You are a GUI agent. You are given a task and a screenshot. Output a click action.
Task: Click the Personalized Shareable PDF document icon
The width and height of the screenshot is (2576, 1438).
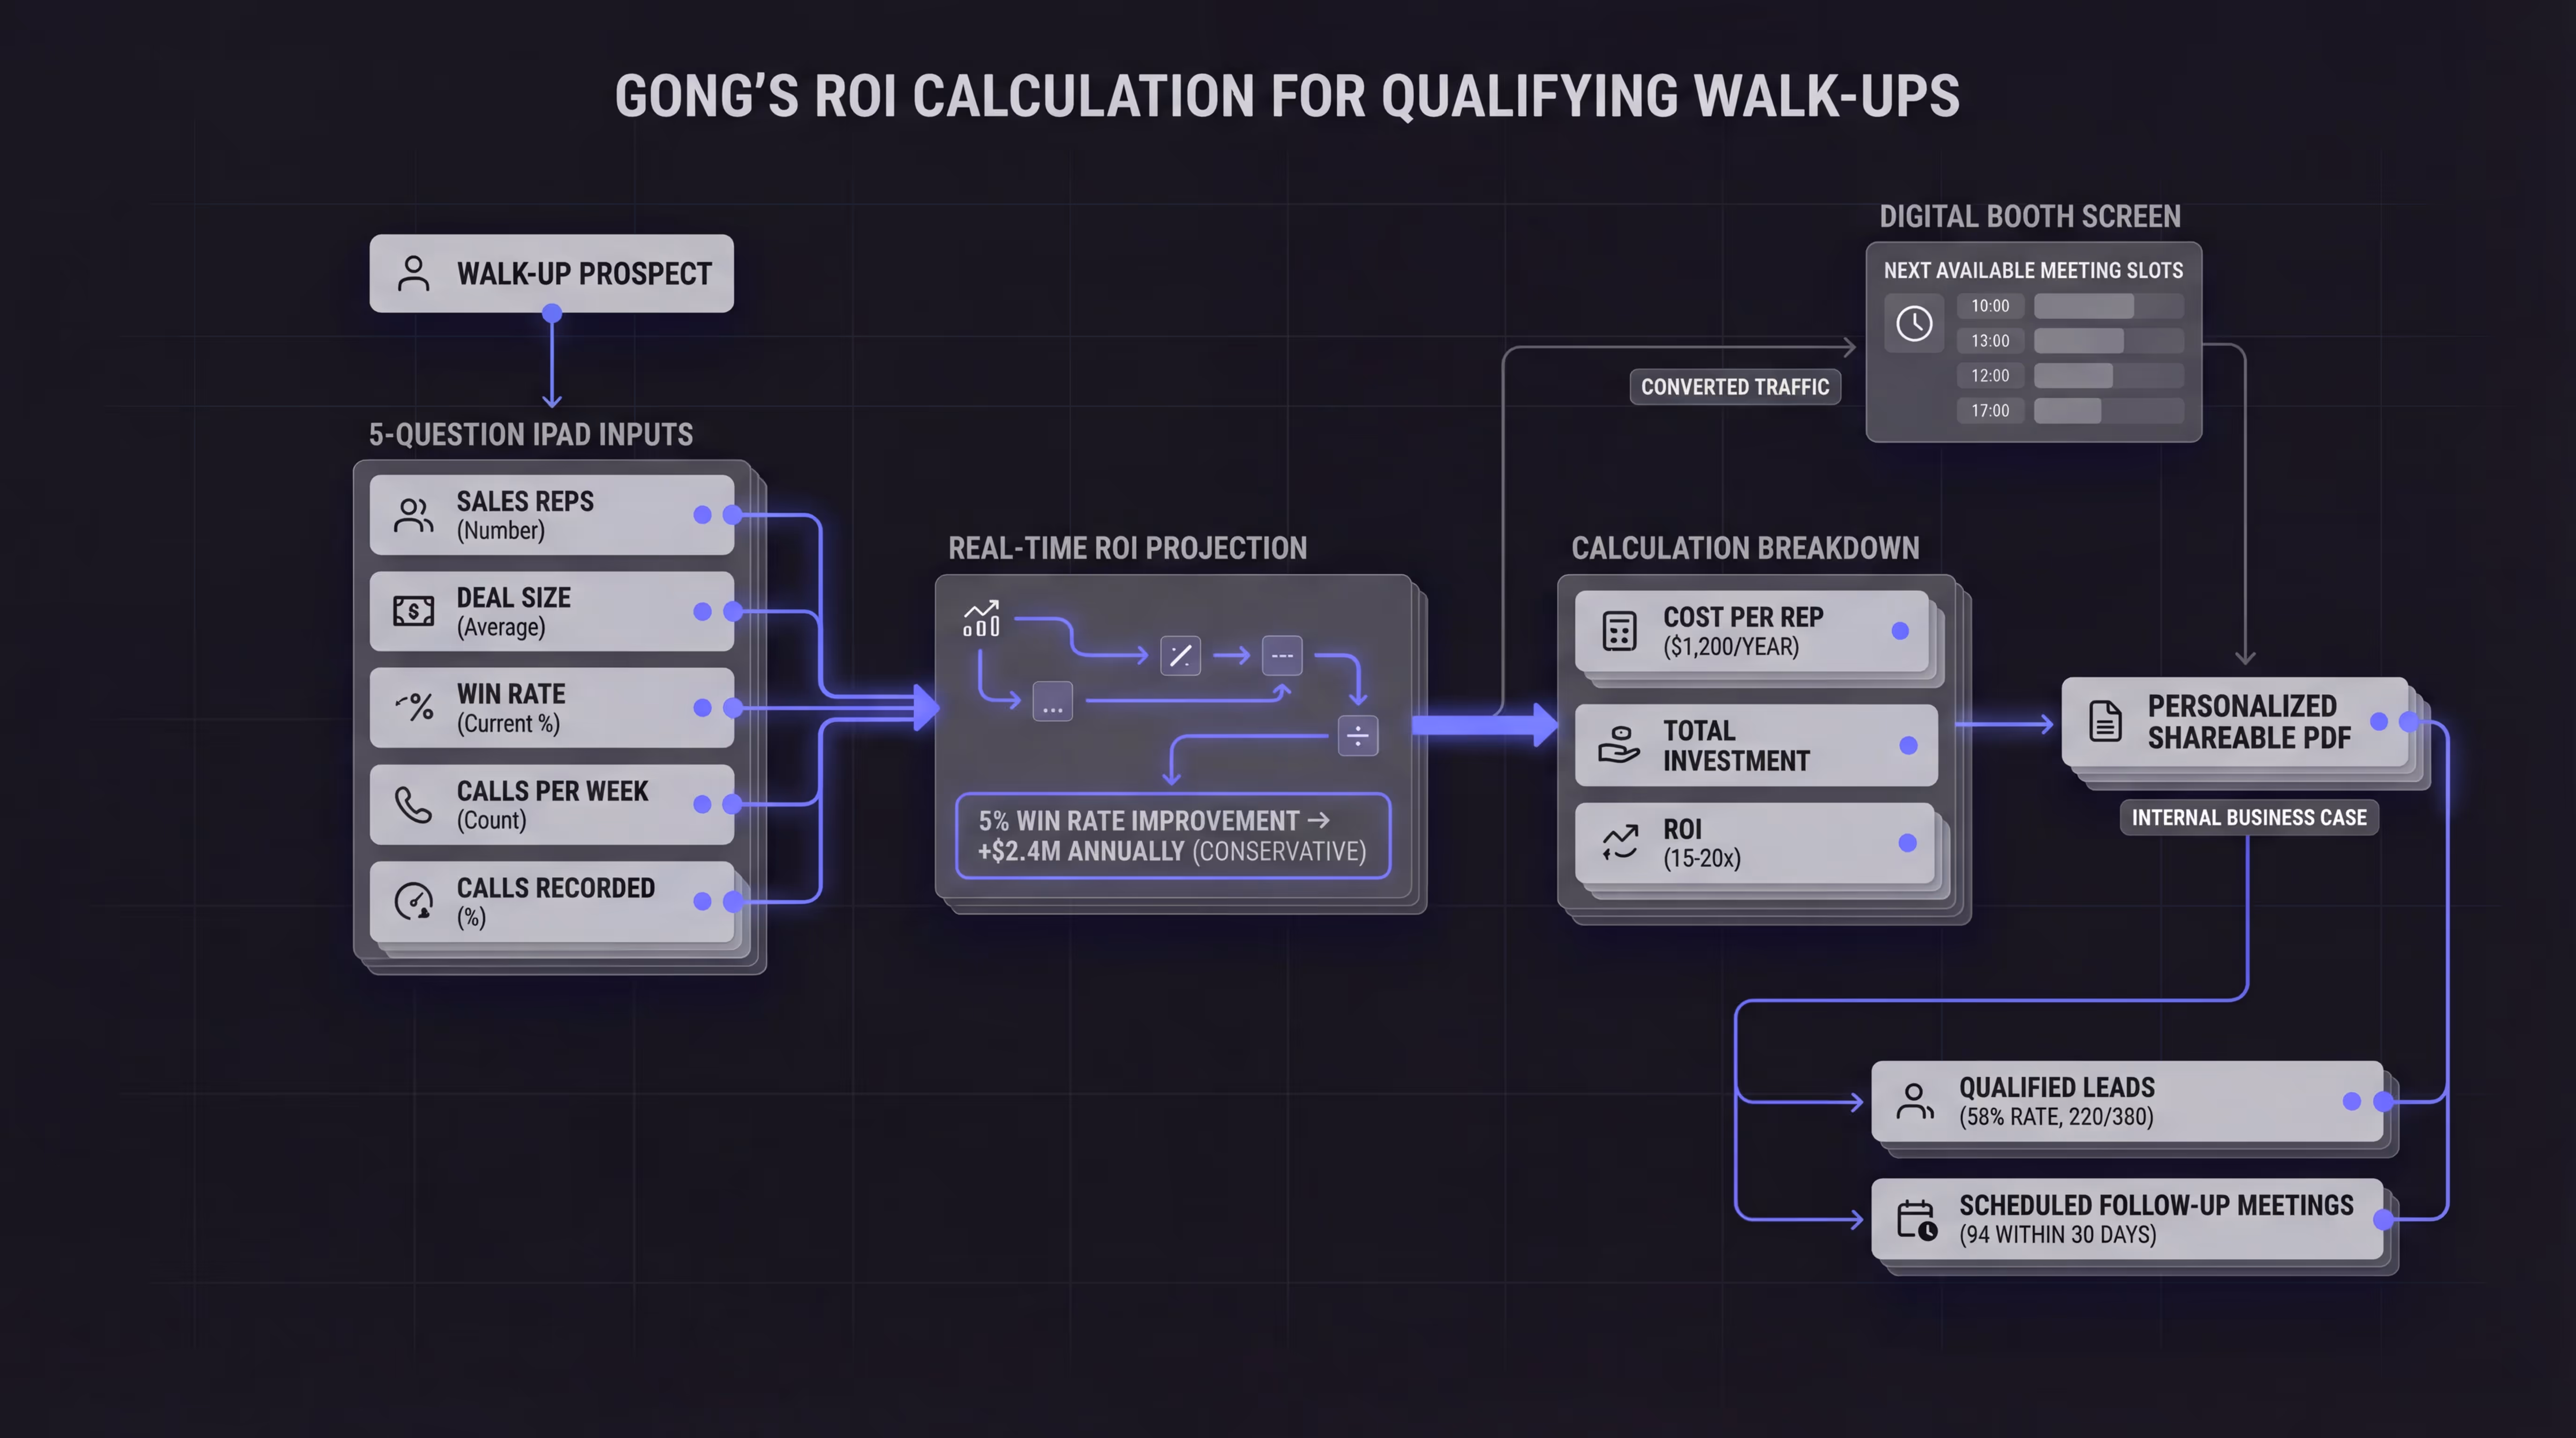click(2105, 721)
